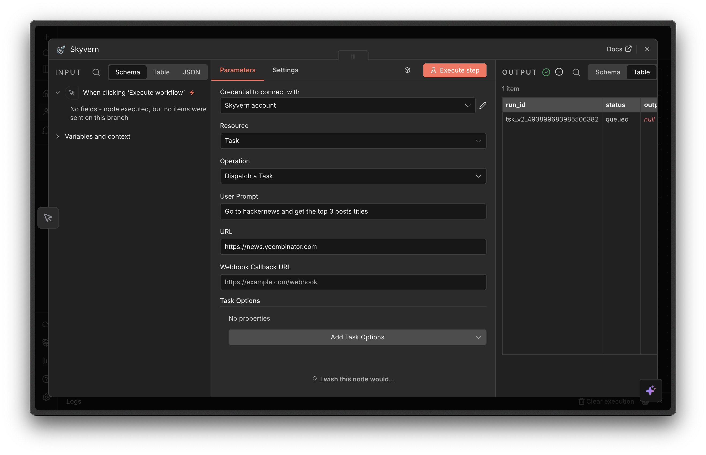Pin the node data with the cube icon

point(407,70)
